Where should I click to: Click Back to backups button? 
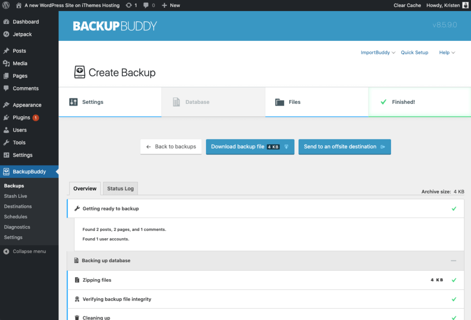pos(171,147)
